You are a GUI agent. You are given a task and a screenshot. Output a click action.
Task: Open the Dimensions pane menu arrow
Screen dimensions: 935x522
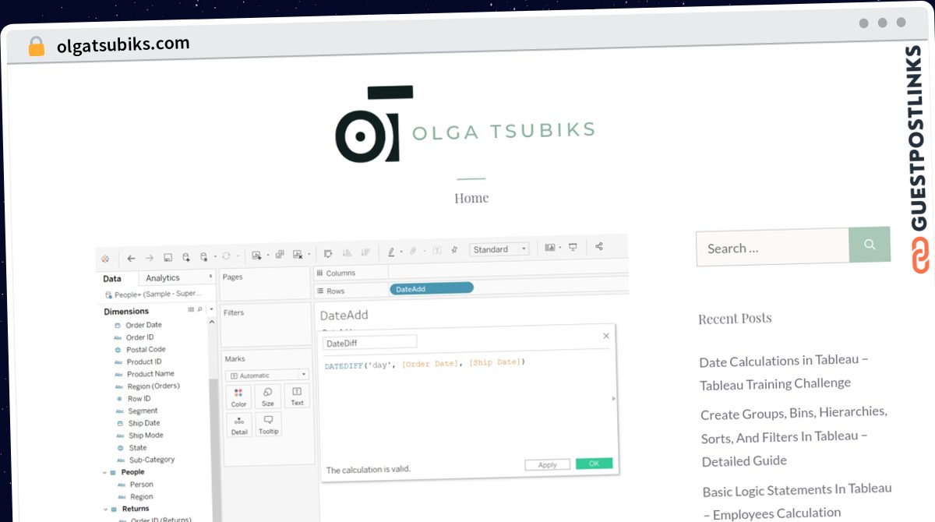pos(210,309)
